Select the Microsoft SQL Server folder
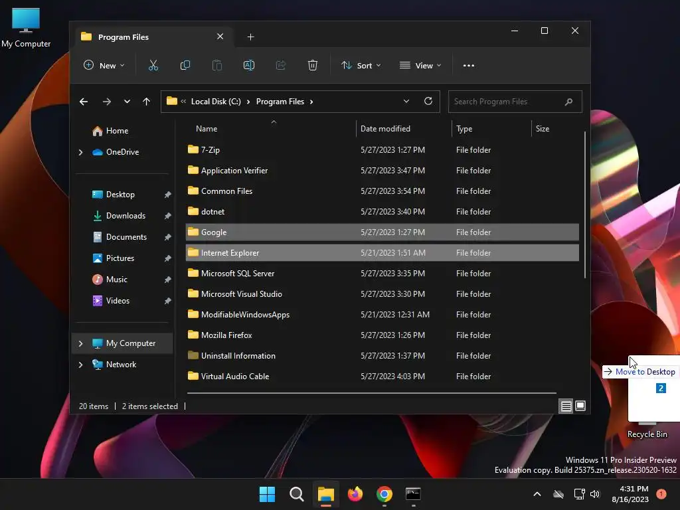Image resolution: width=680 pixels, height=510 pixels. click(x=382, y=274)
